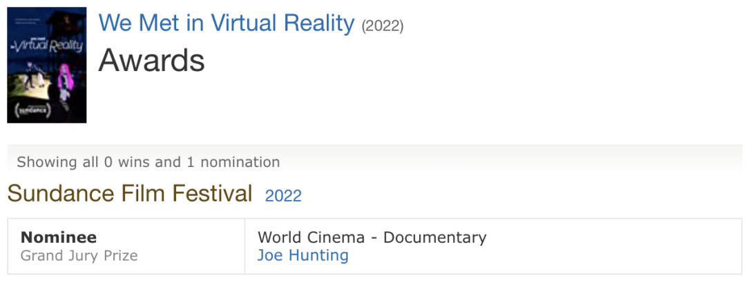Screen dimensions: 746x283
Task: Click the word 'Documentary' in the award row
Action: pos(434,237)
